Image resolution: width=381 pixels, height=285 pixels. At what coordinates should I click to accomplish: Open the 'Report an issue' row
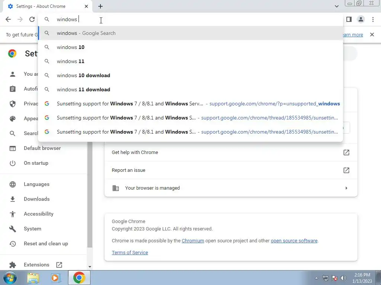click(x=231, y=170)
